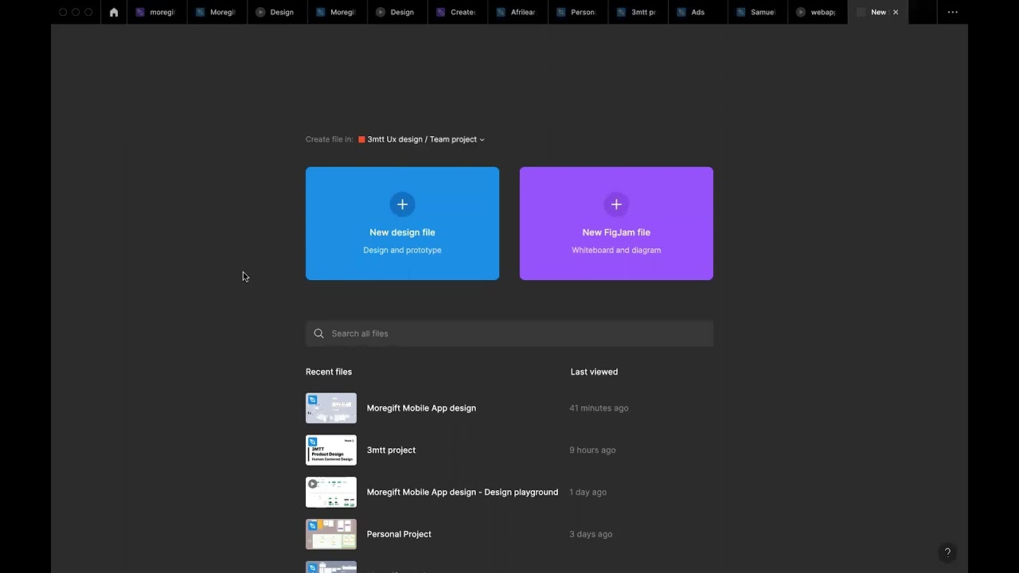Switch to the Create tab

pyautogui.click(x=457, y=12)
